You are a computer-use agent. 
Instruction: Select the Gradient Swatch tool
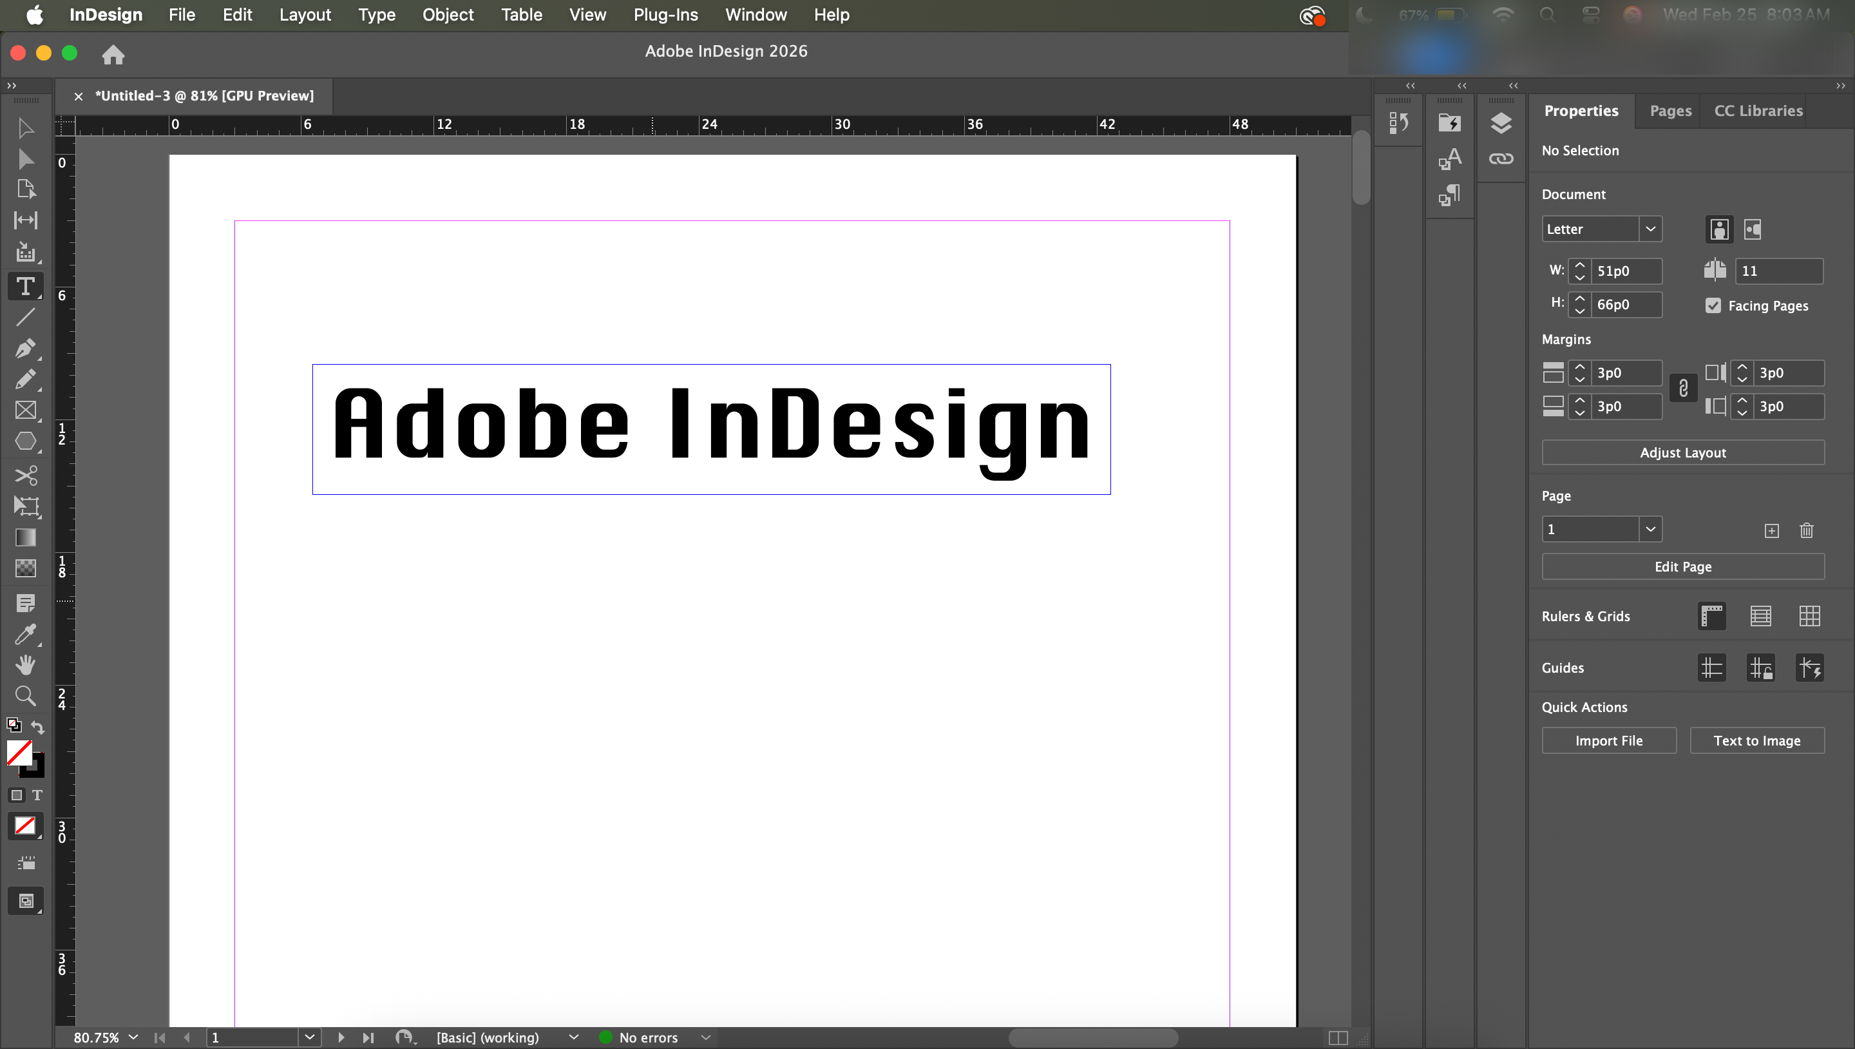pyautogui.click(x=25, y=537)
